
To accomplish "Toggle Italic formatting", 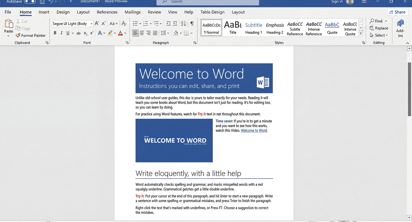I will pyautogui.click(x=61, y=33).
